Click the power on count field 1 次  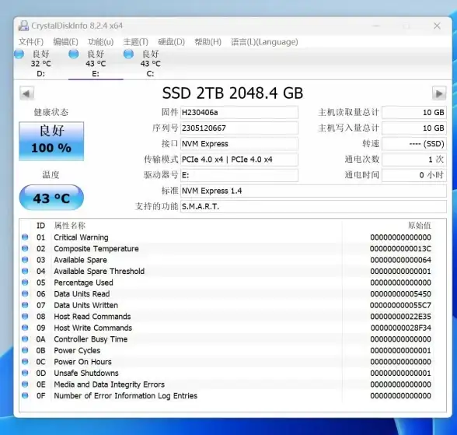(x=414, y=160)
